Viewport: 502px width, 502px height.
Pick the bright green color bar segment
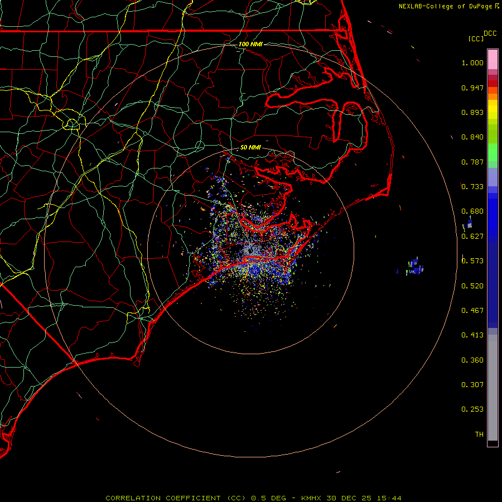tap(493, 152)
